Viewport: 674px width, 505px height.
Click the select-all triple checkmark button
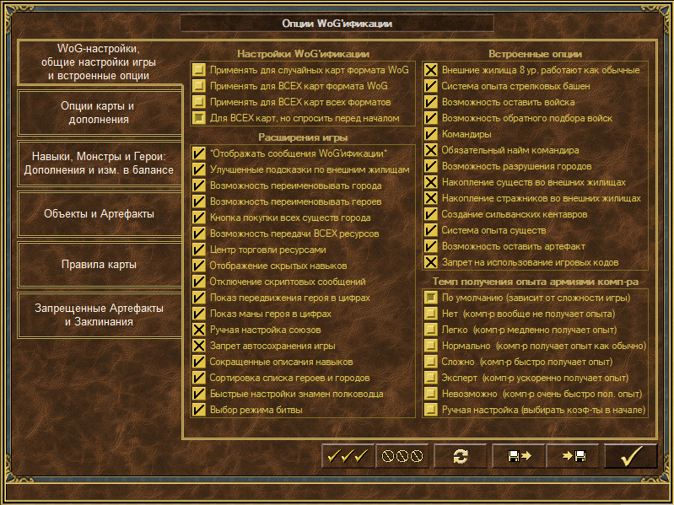pyautogui.click(x=348, y=455)
